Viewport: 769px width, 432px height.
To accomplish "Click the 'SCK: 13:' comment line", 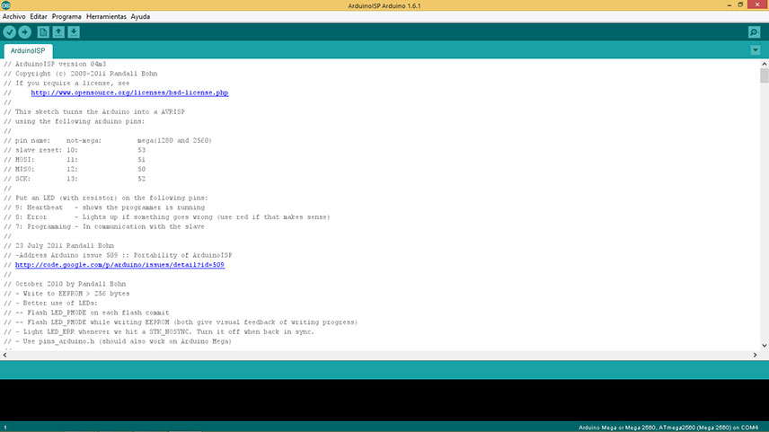I will click(75, 179).
